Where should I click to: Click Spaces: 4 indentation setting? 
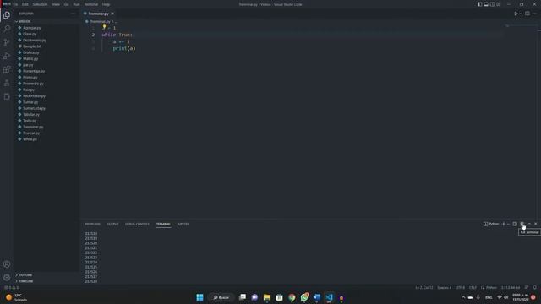click(444, 287)
